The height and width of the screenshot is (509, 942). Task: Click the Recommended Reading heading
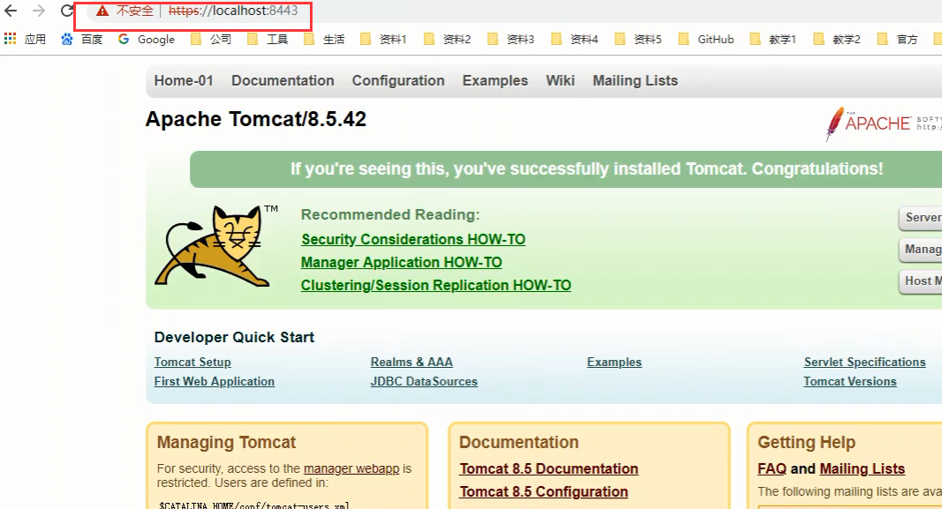[390, 214]
